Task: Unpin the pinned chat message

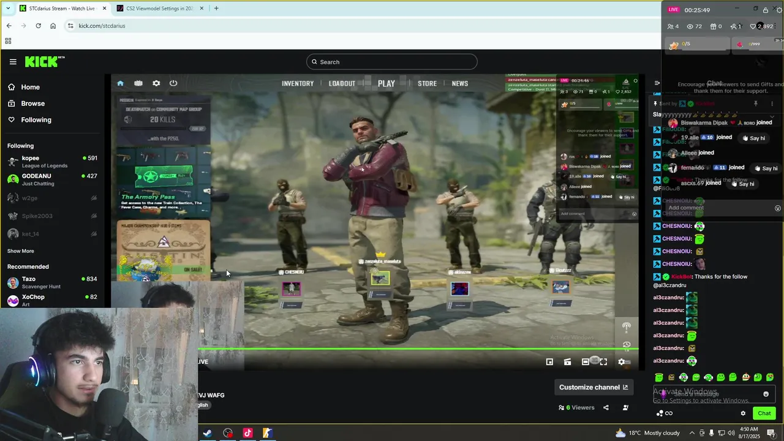Action: coord(756,104)
